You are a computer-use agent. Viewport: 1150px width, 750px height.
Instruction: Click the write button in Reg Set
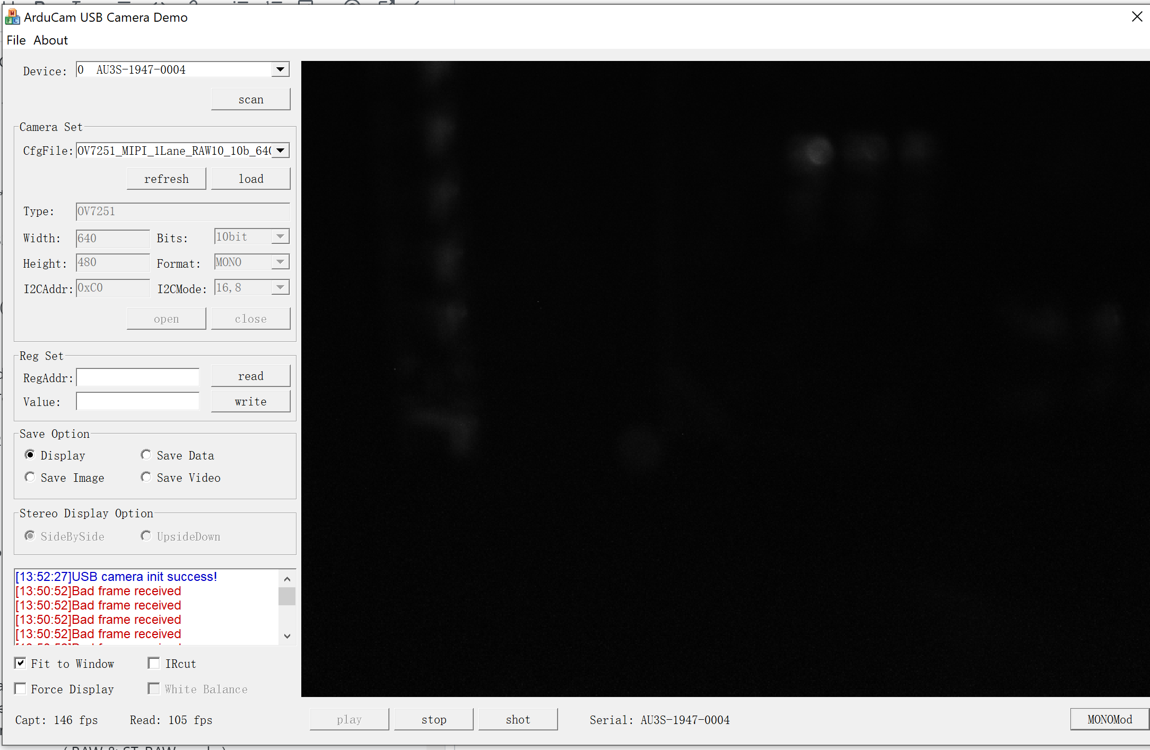click(x=250, y=401)
